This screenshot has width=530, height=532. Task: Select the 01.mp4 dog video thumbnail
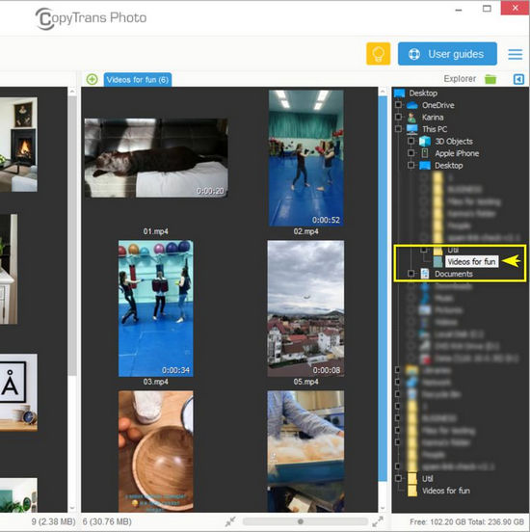pyautogui.click(x=156, y=158)
